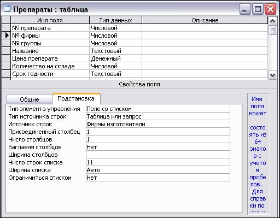
Task: Click field name Название
Action: 50,51
